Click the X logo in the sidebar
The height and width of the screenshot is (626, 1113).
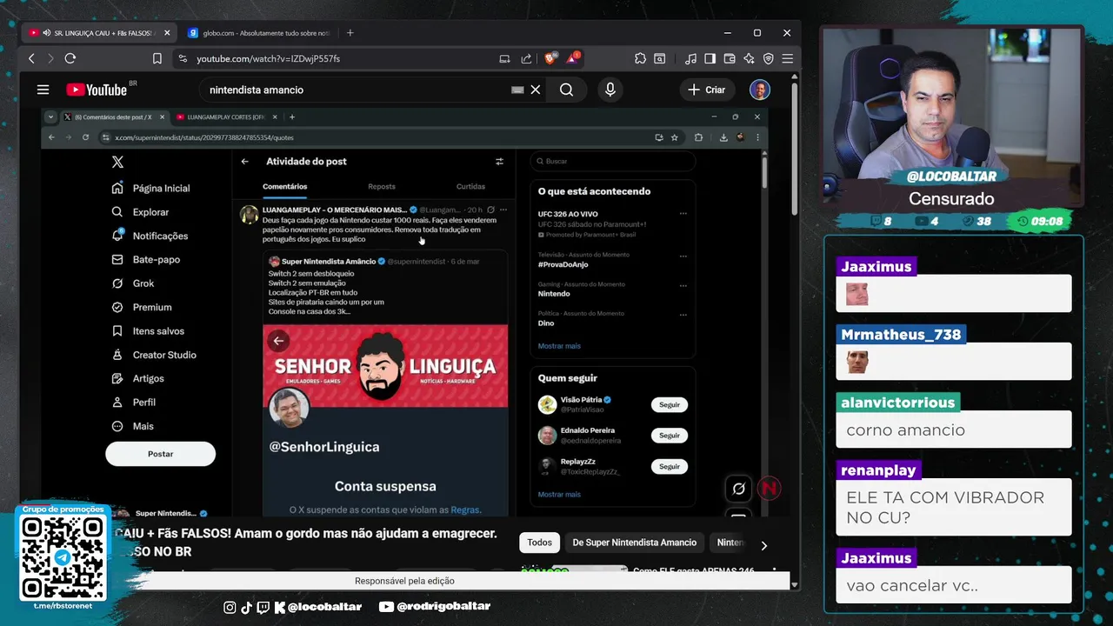click(117, 162)
